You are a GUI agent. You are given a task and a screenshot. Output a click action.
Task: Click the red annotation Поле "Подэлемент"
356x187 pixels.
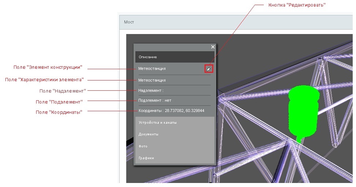coord(59,101)
